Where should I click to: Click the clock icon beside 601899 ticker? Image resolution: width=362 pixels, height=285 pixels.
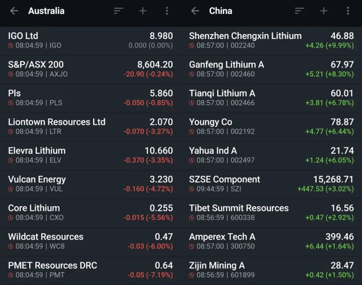tap(192, 275)
